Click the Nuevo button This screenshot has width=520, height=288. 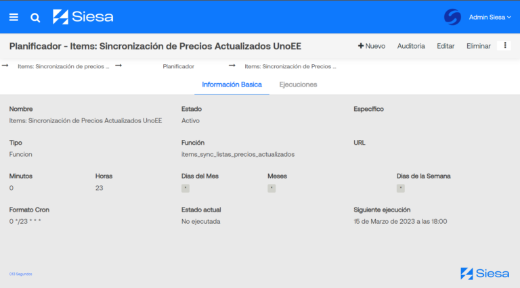pyautogui.click(x=372, y=46)
